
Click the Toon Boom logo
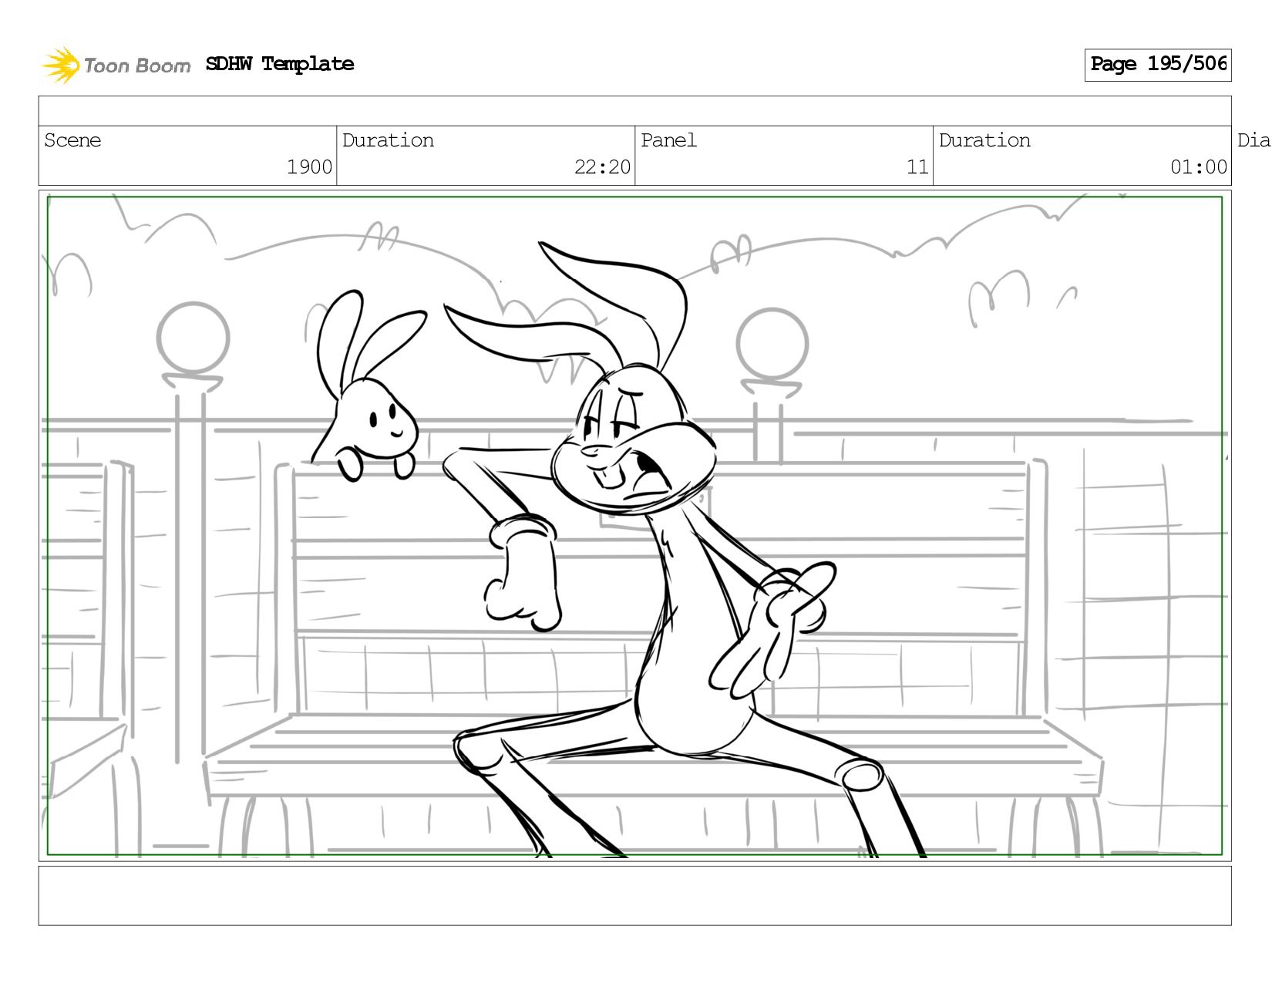coord(116,65)
